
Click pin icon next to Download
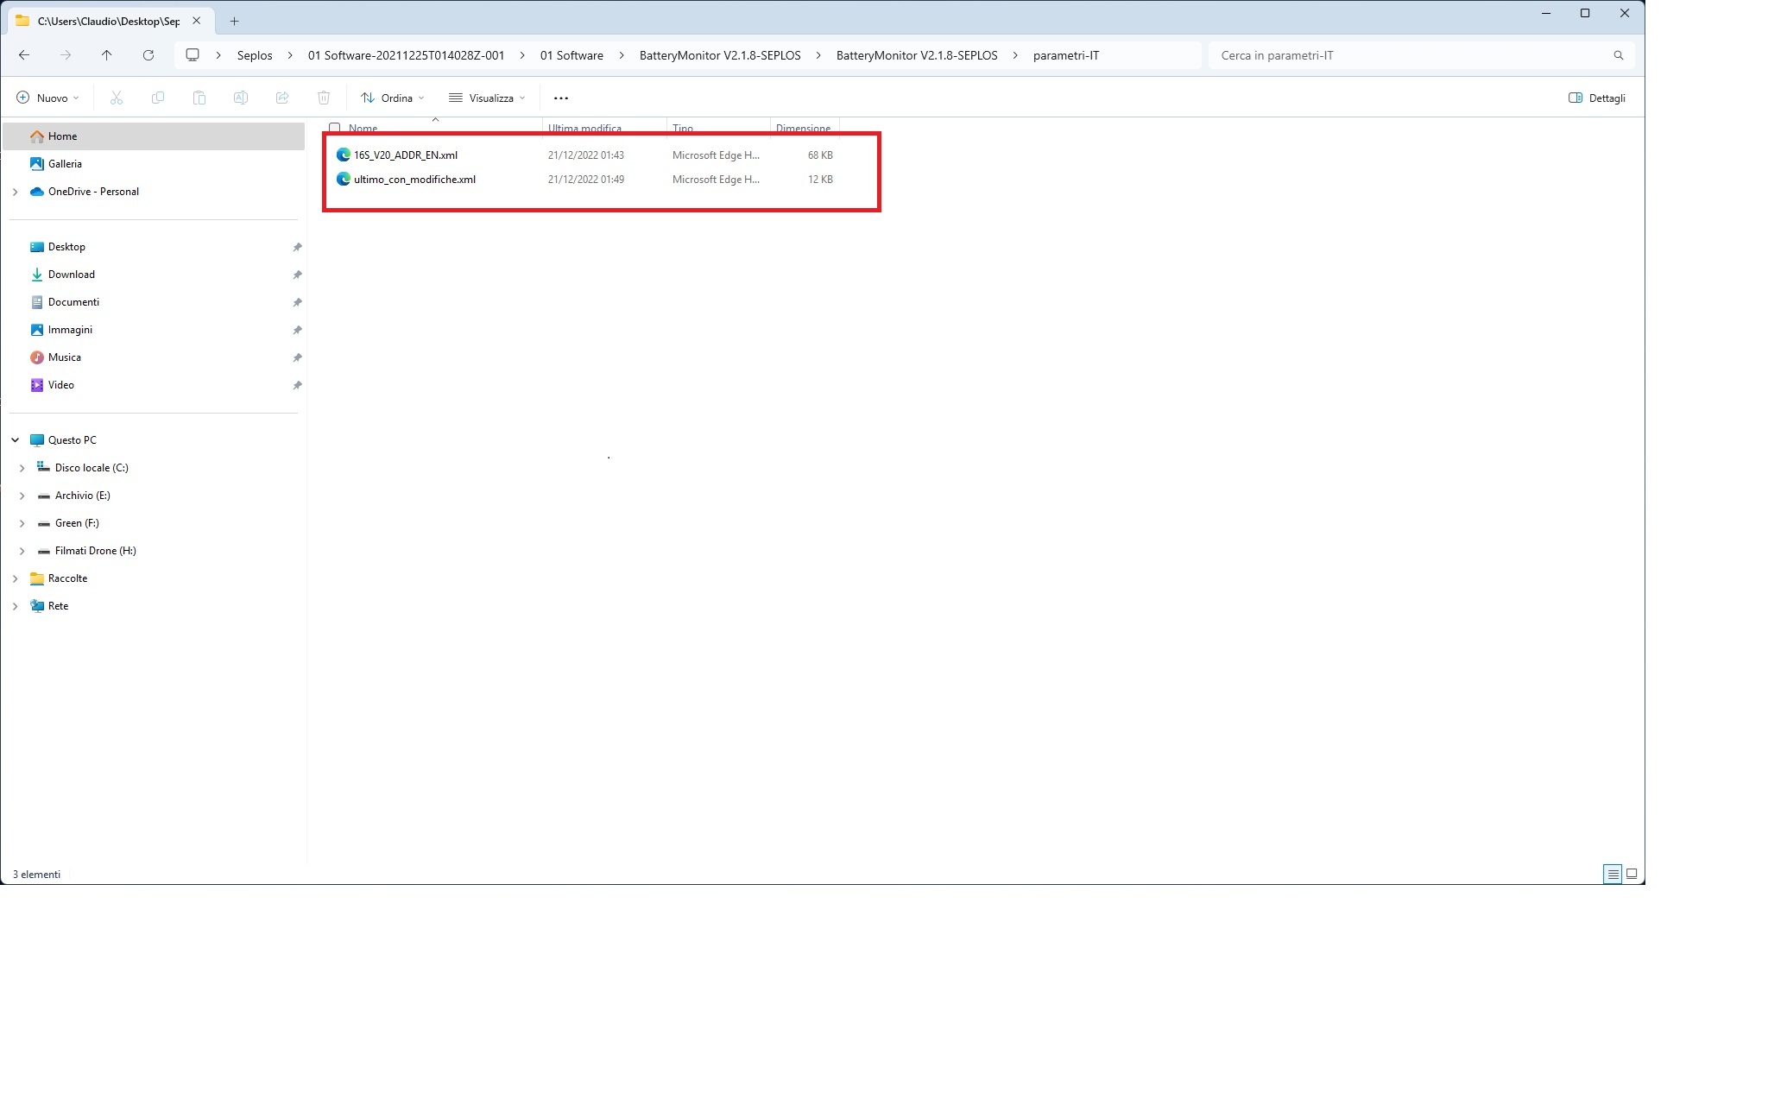297,275
